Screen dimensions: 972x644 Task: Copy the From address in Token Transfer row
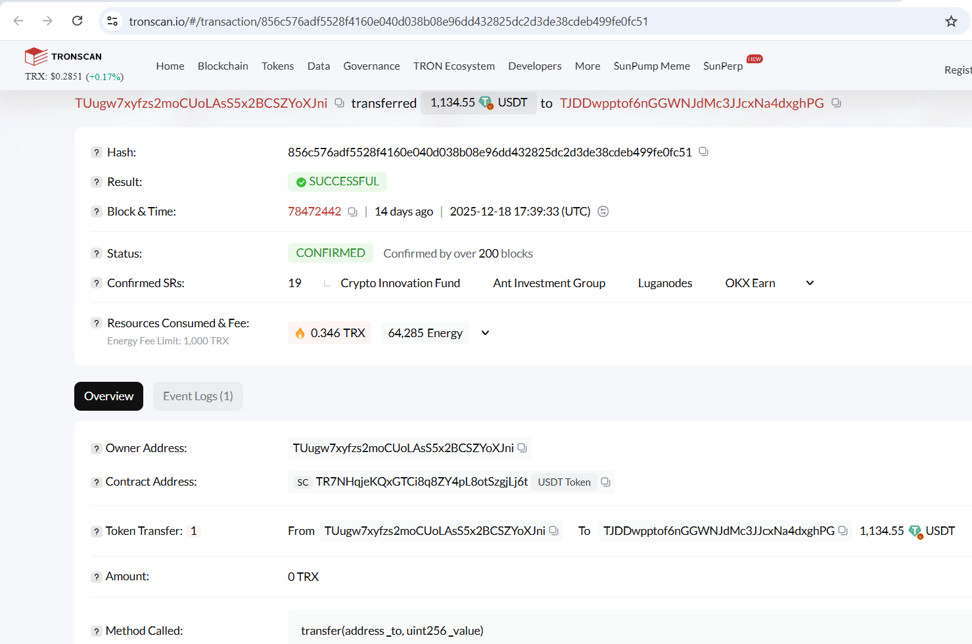[x=554, y=531]
